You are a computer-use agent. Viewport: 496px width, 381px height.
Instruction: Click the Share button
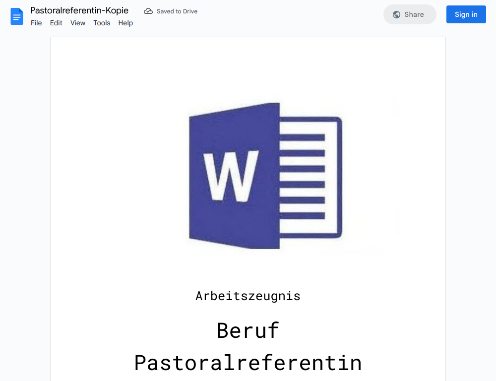click(x=410, y=14)
